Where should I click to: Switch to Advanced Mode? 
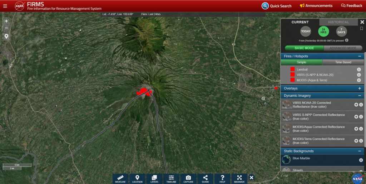click(x=343, y=48)
